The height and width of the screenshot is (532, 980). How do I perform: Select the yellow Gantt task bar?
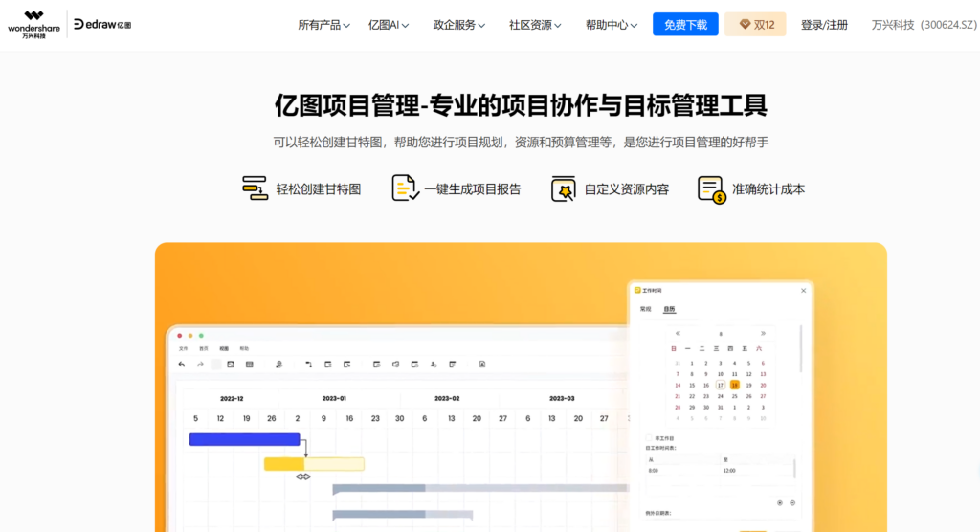tap(314, 464)
